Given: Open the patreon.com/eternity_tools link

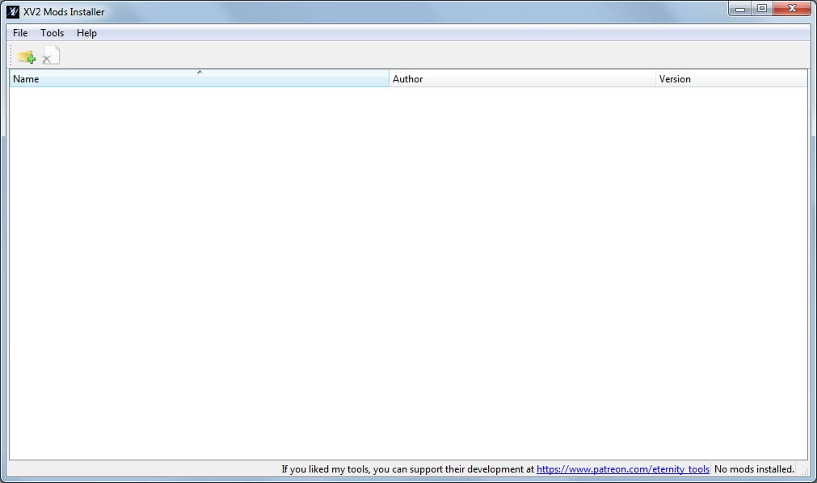Looking at the screenshot, I should pyautogui.click(x=623, y=469).
